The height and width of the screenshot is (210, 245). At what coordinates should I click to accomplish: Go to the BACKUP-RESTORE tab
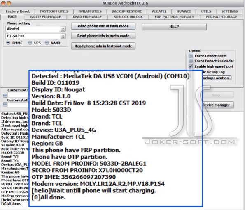[127, 11]
